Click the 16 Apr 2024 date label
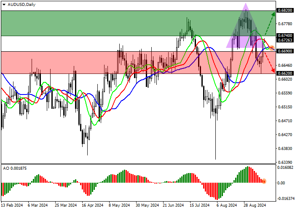 pyautogui.click(x=93, y=205)
